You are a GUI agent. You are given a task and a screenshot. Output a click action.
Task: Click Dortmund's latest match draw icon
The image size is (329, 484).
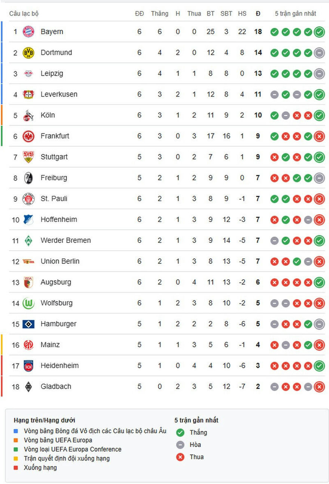point(319,53)
